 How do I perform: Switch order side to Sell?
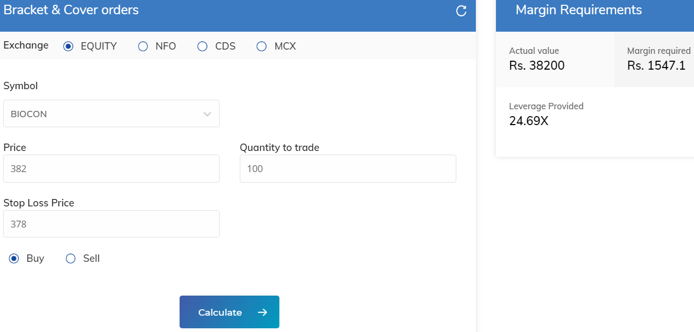point(70,259)
